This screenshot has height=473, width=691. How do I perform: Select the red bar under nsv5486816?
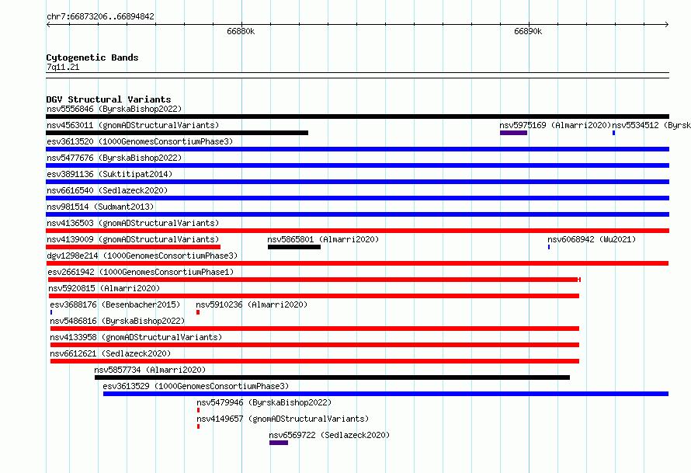point(314,329)
